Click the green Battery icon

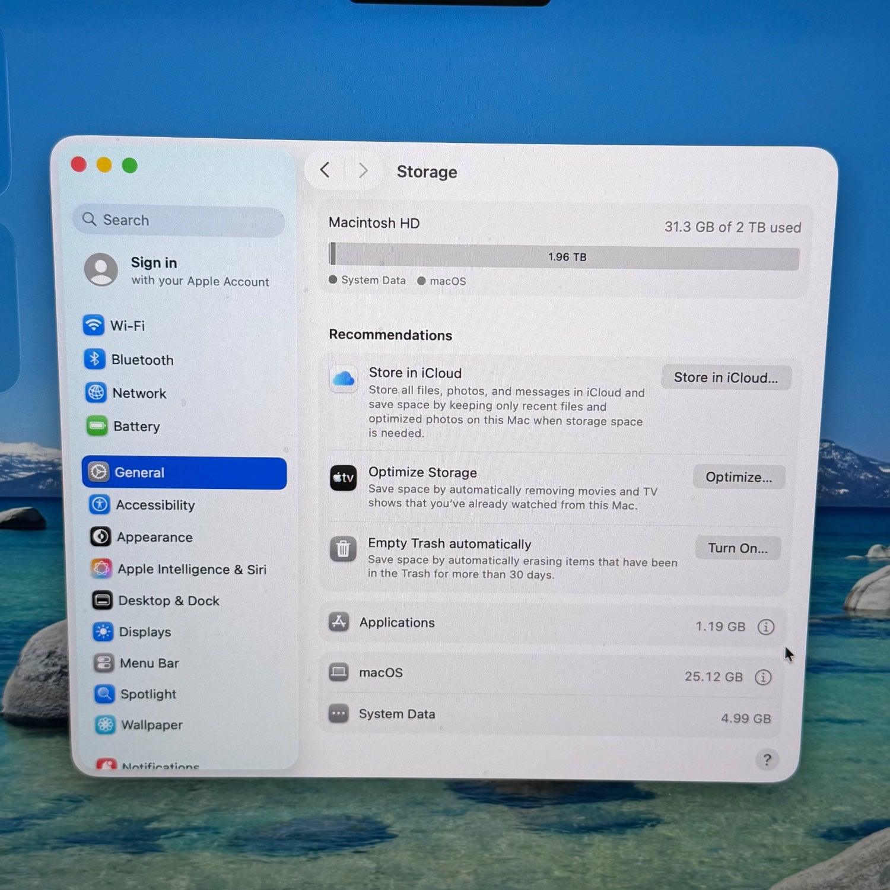pyautogui.click(x=97, y=425)
